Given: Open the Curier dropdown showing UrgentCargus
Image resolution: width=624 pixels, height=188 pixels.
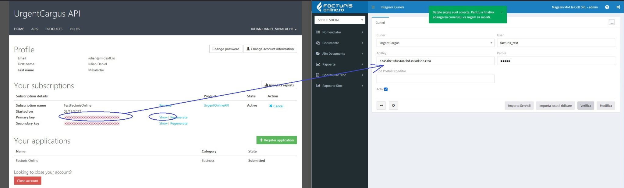Looking at the screenshot, I should click(x=435, y=43).
